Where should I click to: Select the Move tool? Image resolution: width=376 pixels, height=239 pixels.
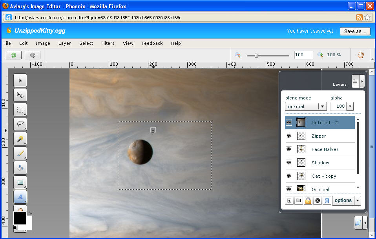[20, 95]
